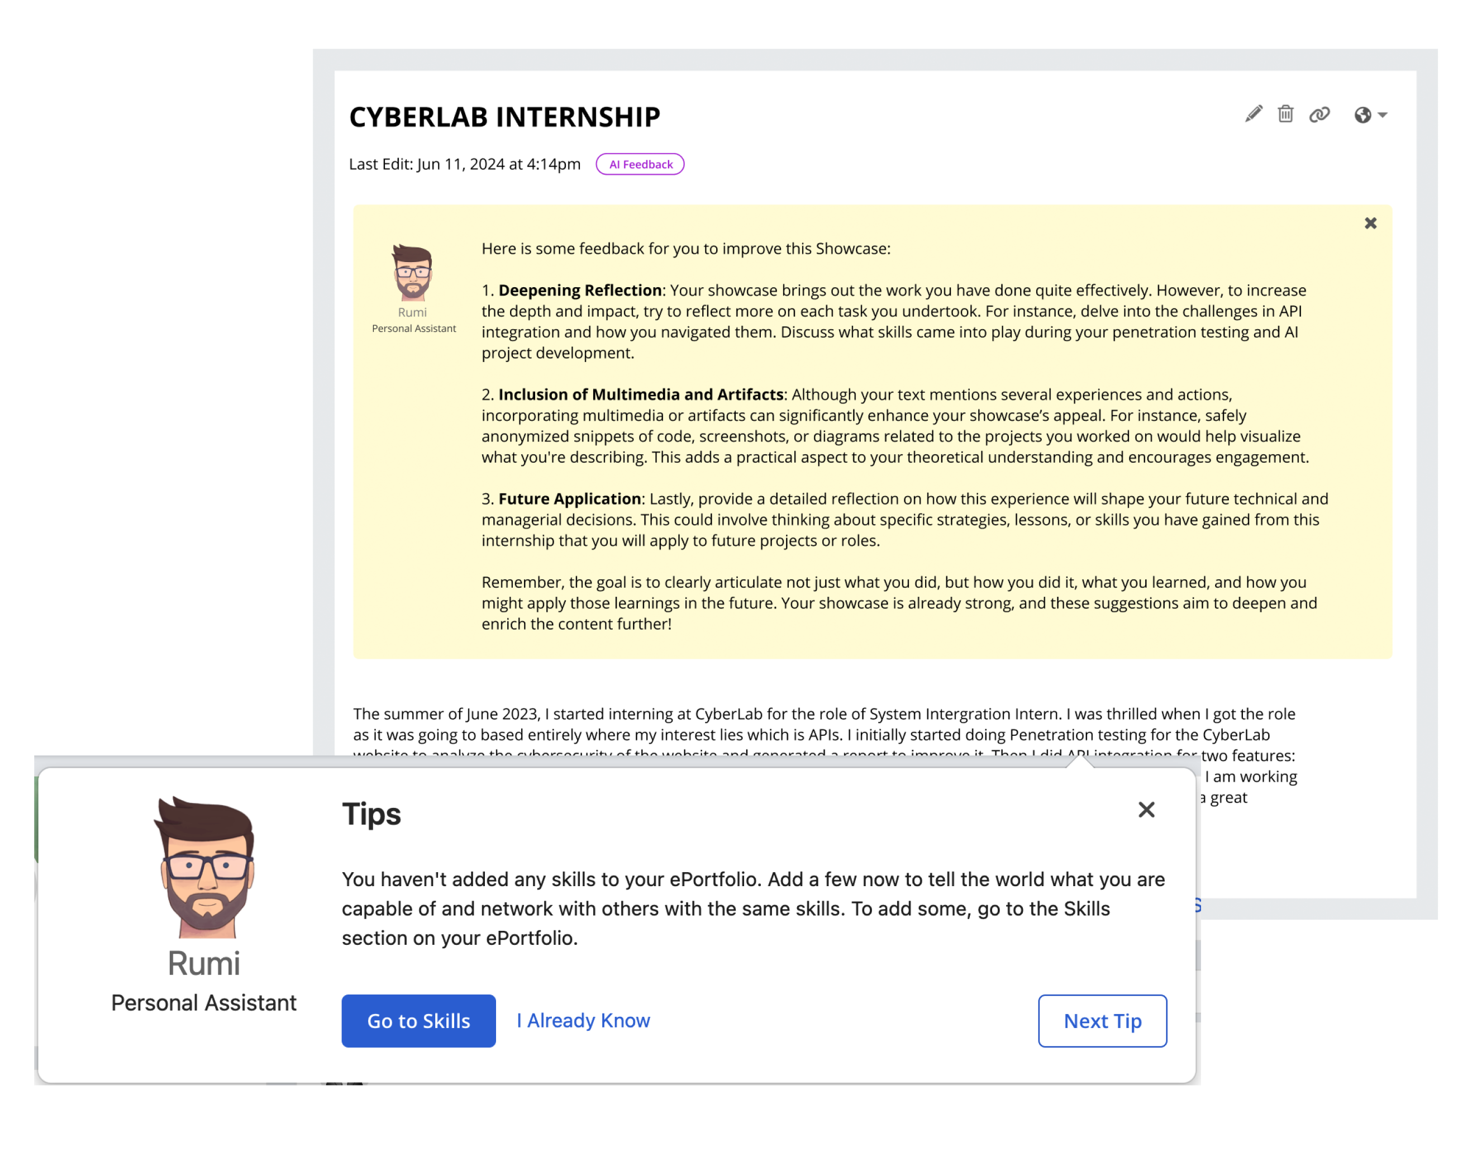Show the Next Tip
Image resolution: width=1477 pixels, height=1151 pixels.
click(1102, 1020)
